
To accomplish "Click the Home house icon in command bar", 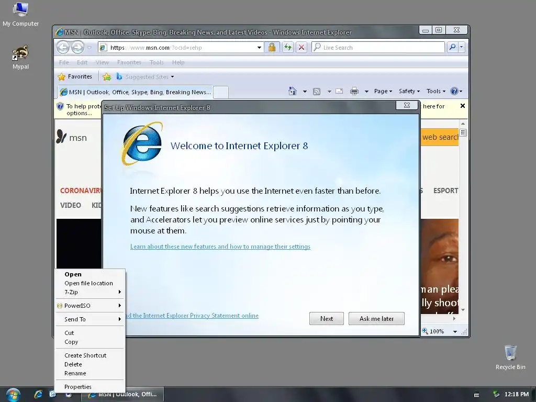I will [292, 91].
